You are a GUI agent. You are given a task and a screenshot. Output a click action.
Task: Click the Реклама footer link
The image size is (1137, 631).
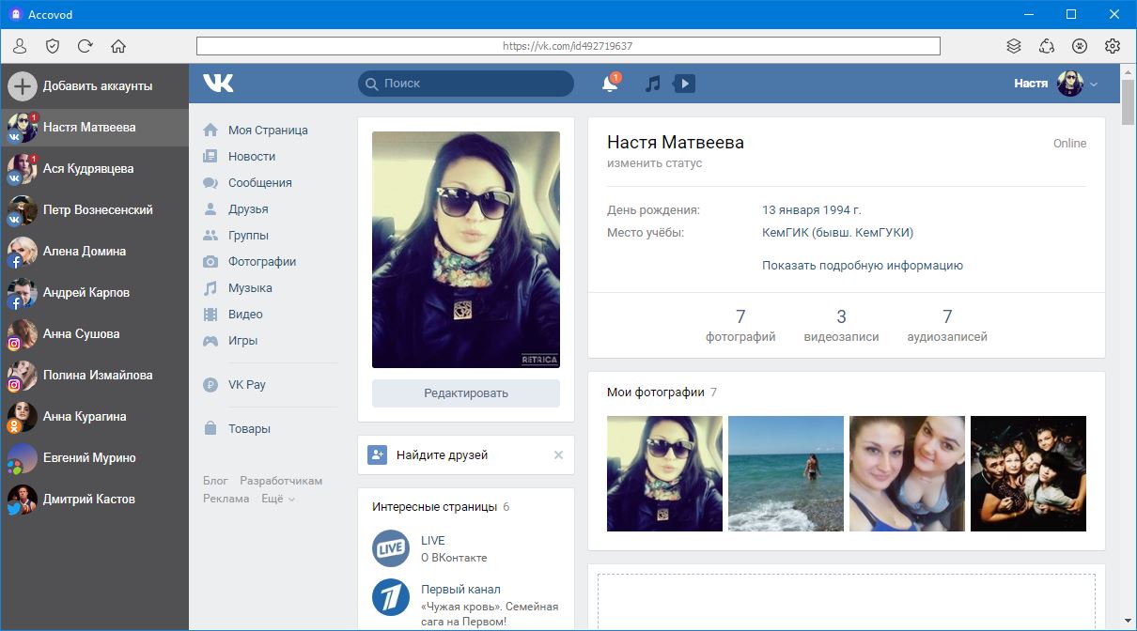coord(226,500)
